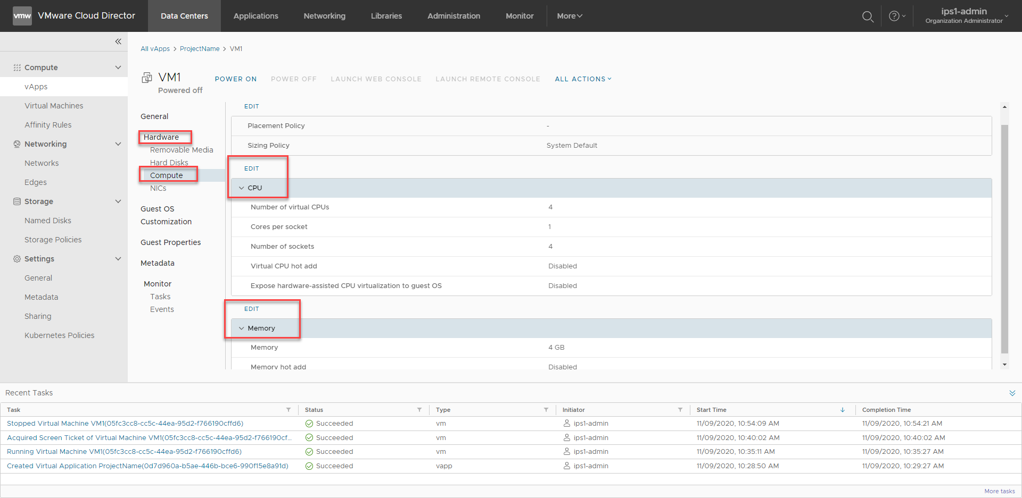Switch to Data Centers tab

(x=184, y=16)
